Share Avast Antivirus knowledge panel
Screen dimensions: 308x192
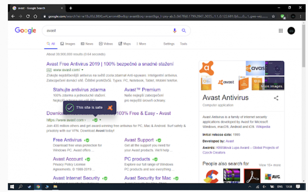[276, 98]
